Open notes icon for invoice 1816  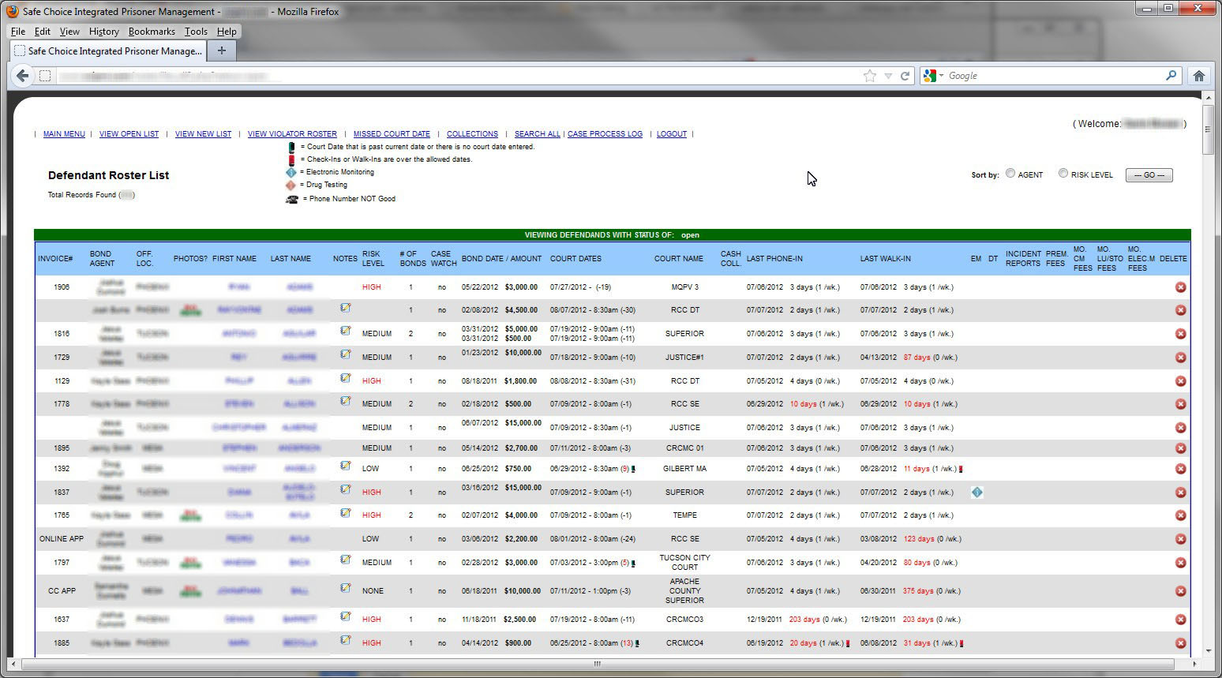(x=345, y=331)
